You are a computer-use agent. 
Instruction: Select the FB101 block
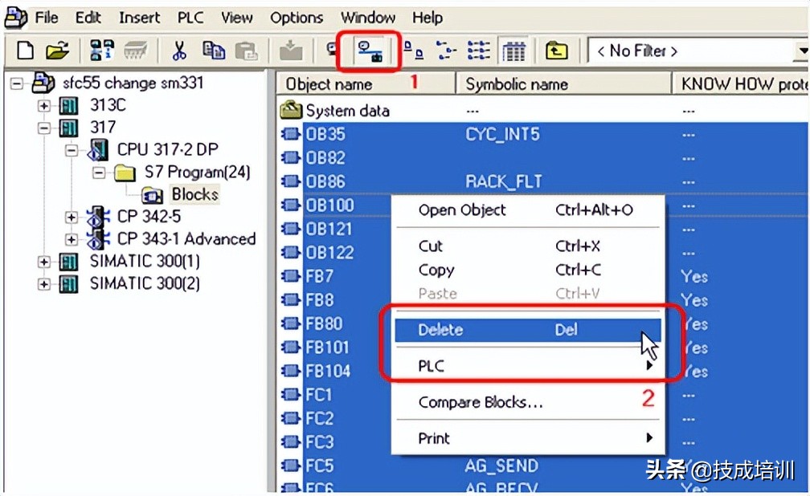pos(327,348)
